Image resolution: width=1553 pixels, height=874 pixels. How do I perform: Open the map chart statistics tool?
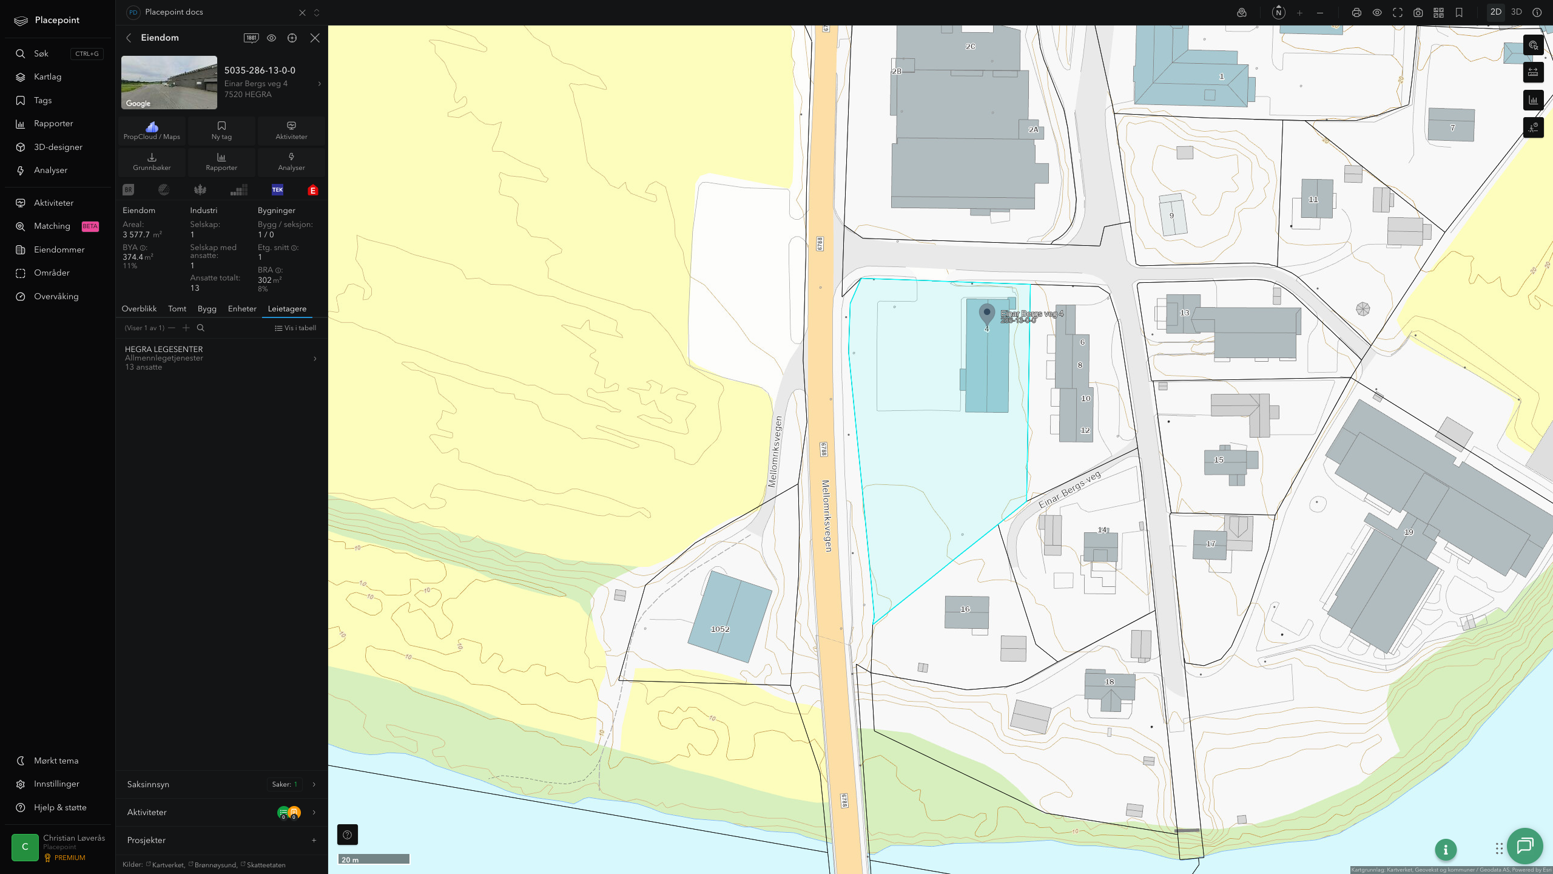(1533, 100)
